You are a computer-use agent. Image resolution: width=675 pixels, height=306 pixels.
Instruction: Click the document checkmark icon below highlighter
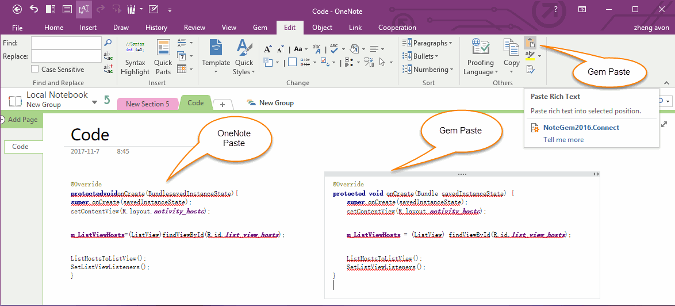point(530,68)
